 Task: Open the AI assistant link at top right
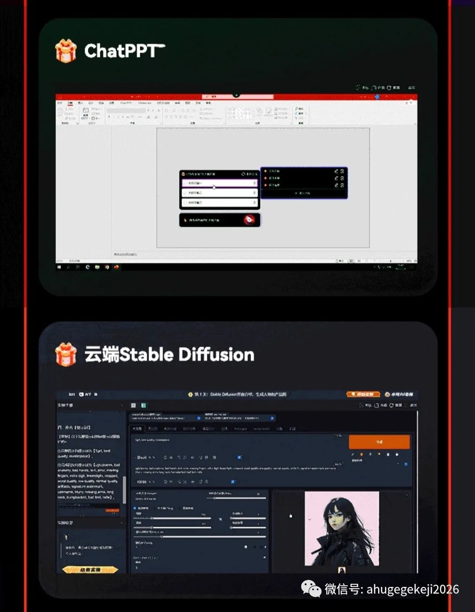[399, 394]
